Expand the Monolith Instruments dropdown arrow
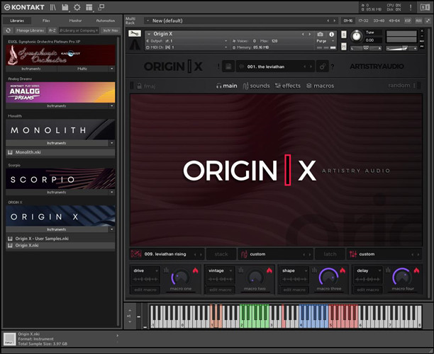This screenshot has width=434, height=354. [111, 142]
